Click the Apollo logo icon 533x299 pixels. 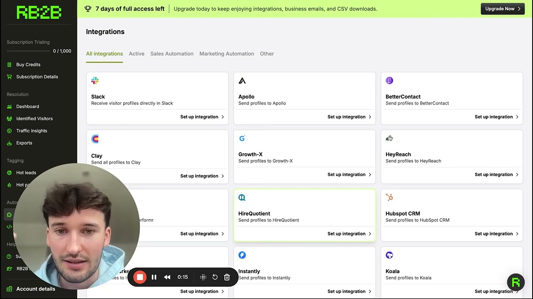[242, 81]
